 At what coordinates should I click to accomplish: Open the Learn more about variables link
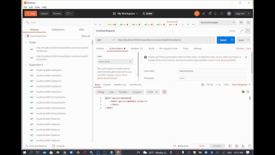click(222, 60)
